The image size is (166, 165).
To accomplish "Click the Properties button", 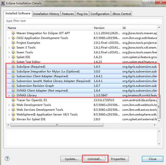I will pos(118,159).
